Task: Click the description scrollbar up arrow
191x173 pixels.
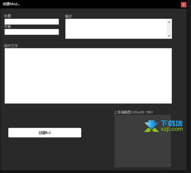Action: 169,22
